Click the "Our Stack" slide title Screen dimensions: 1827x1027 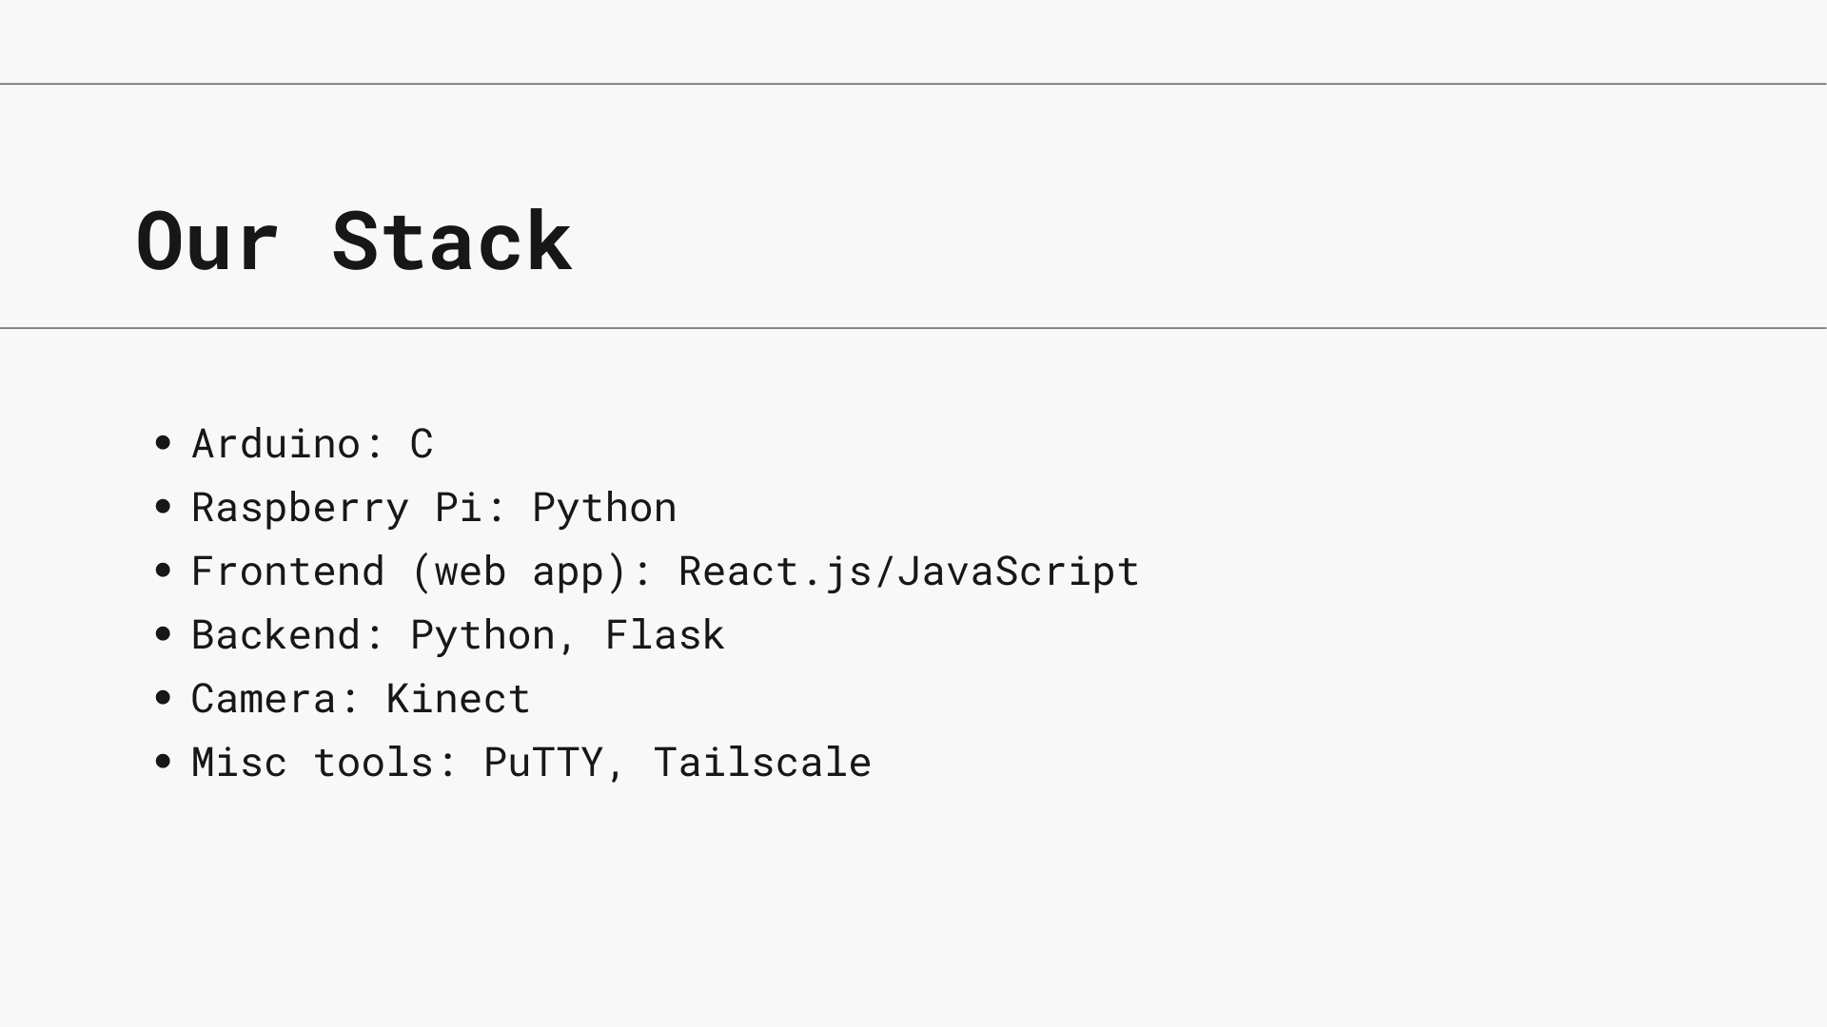(x=354, y=242)
